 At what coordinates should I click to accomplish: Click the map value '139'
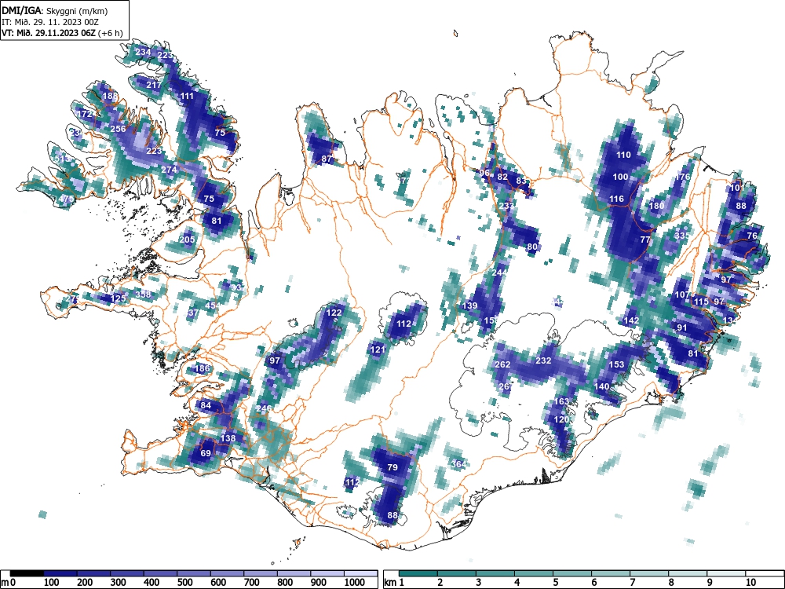tap(470, 305)
